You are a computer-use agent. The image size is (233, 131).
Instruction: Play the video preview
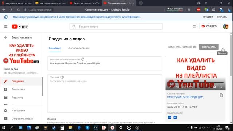(170, 87)
